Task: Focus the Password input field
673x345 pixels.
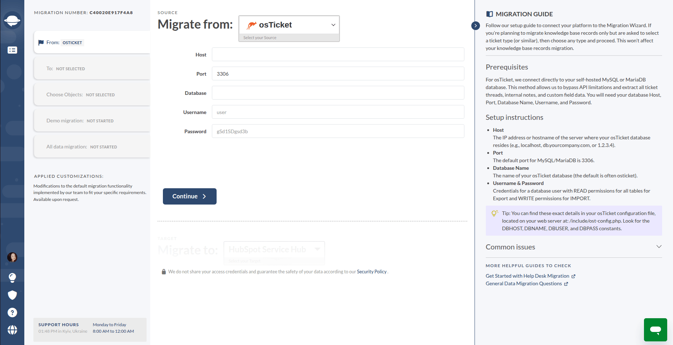Action: pos(338,131)
